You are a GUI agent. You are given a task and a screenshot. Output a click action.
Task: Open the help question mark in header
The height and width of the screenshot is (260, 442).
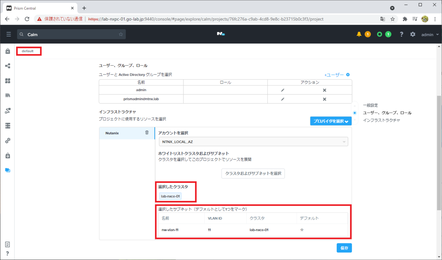pos(401,34)
